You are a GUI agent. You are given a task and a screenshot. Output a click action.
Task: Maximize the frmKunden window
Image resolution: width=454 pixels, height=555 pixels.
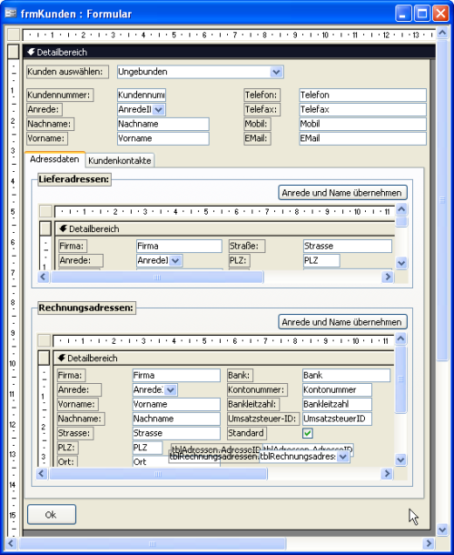click(x=422, y=14)
